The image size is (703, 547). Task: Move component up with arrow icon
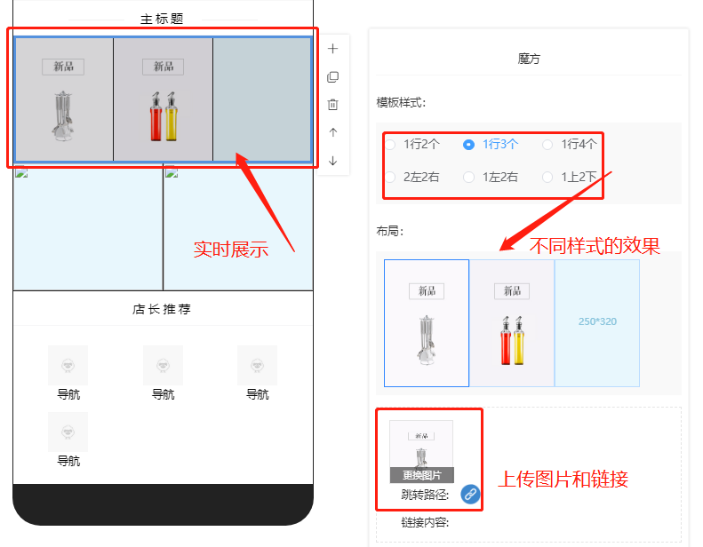(x=332, y=132)
